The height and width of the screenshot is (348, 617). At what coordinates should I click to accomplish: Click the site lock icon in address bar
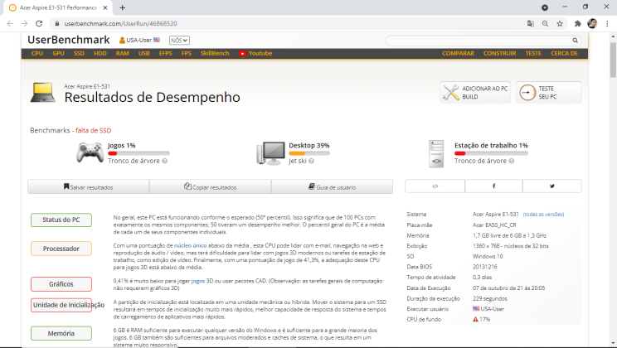pyautogui.click(x=57, y=23)
